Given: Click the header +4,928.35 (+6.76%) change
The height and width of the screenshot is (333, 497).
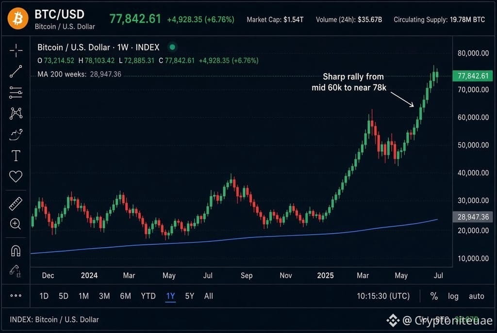Looking at the screenshot, I should (x=200, y=19).
